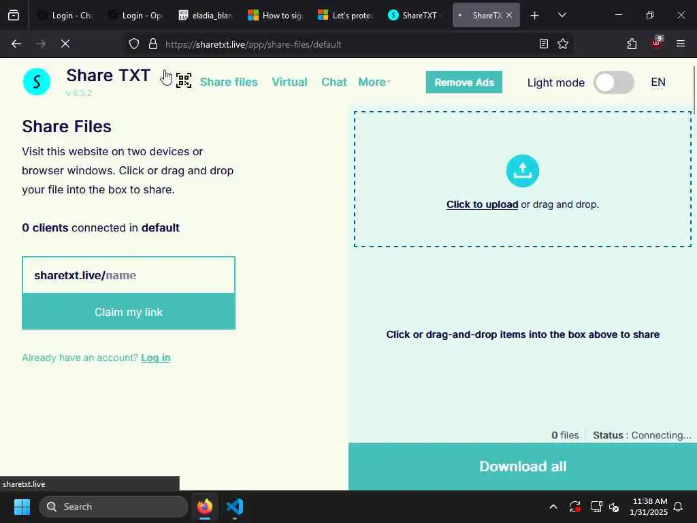Switch to the Let's prote tab

click(345, 15)
